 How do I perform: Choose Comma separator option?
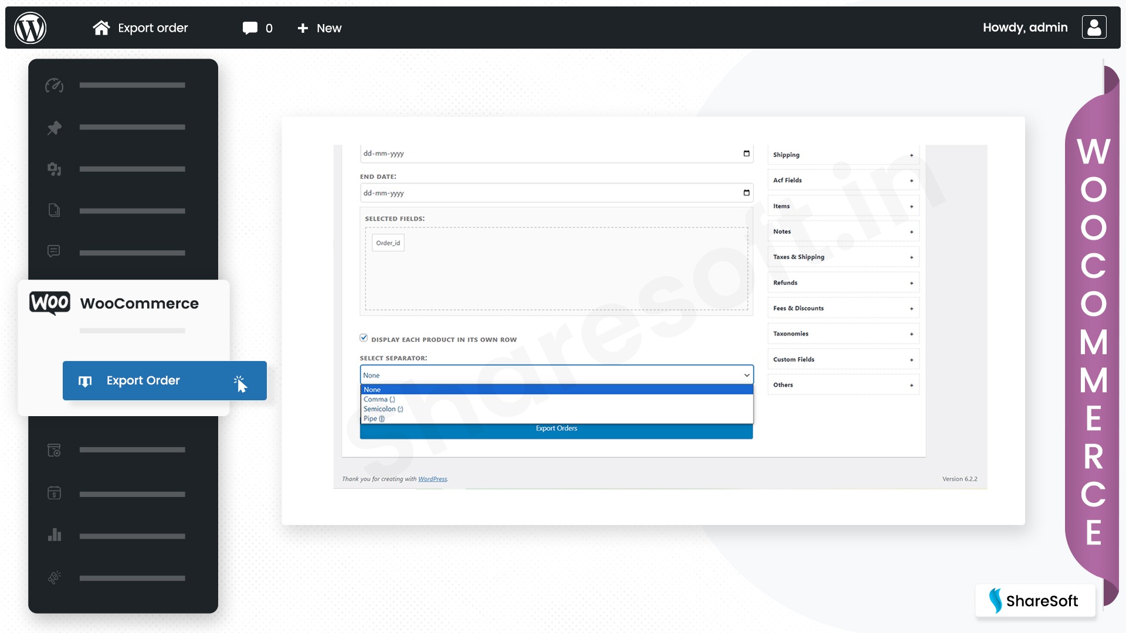557,399
